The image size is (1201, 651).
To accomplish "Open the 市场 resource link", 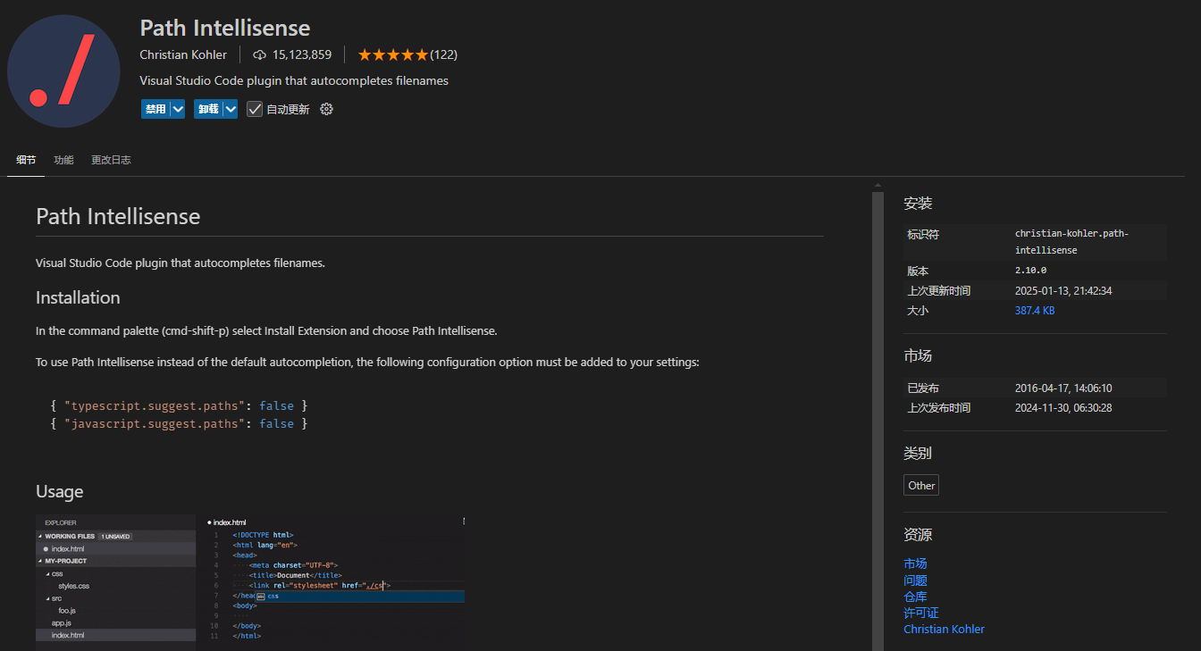I will click(x=915, y=563).
